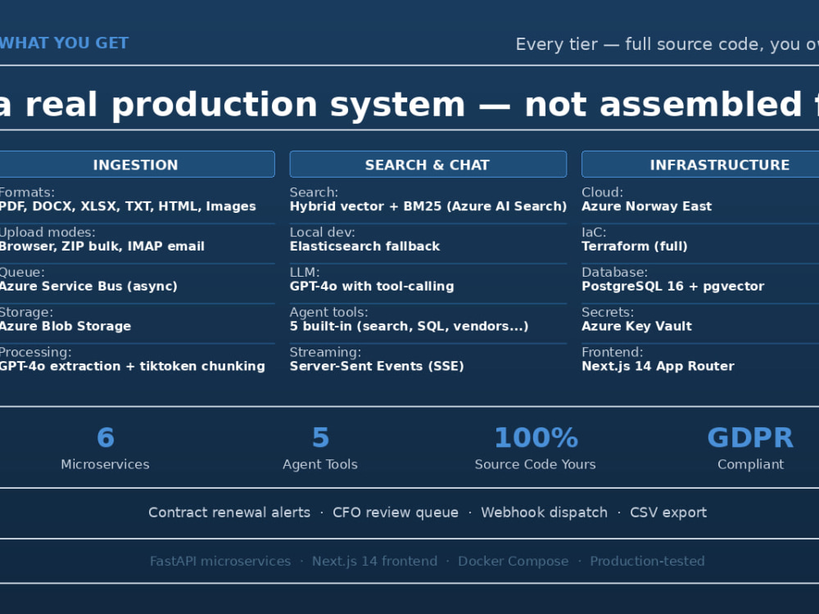Click 'PDF, DOCX, XLSX, TXT, HTML, Images' text

128,206
